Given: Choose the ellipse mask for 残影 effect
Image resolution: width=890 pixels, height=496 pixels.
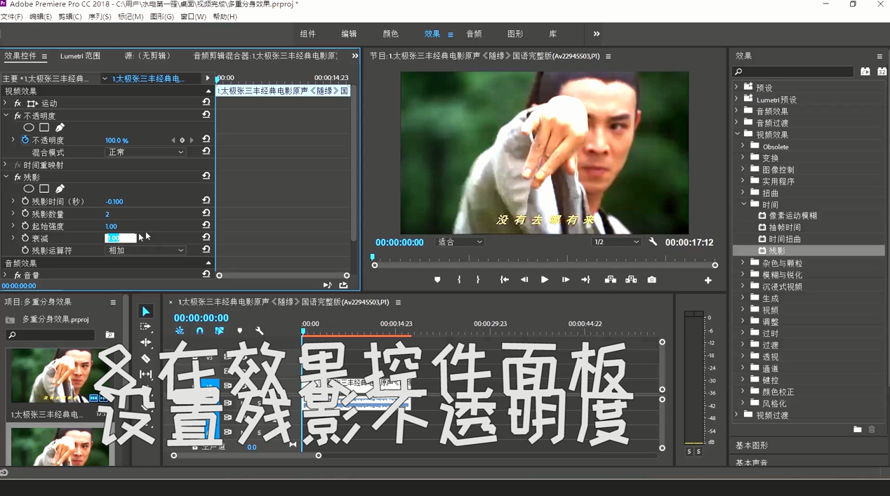Looking at the screenshot, I should pyautogui.click(x=29, y=189).
